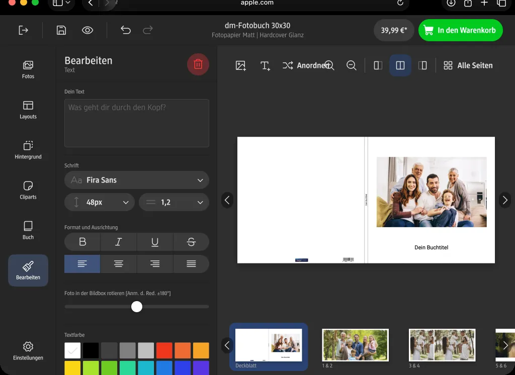Save the photo book project
The width and height of the screenshot is (515, 375).
tap(61, 30)
